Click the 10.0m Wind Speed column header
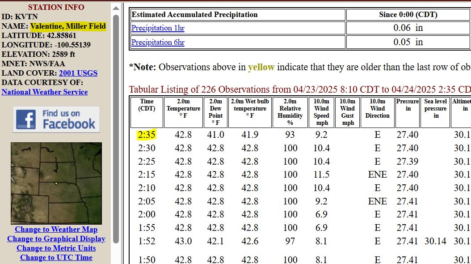The height and width of the screenshot is (264, 471). [321, 112]
